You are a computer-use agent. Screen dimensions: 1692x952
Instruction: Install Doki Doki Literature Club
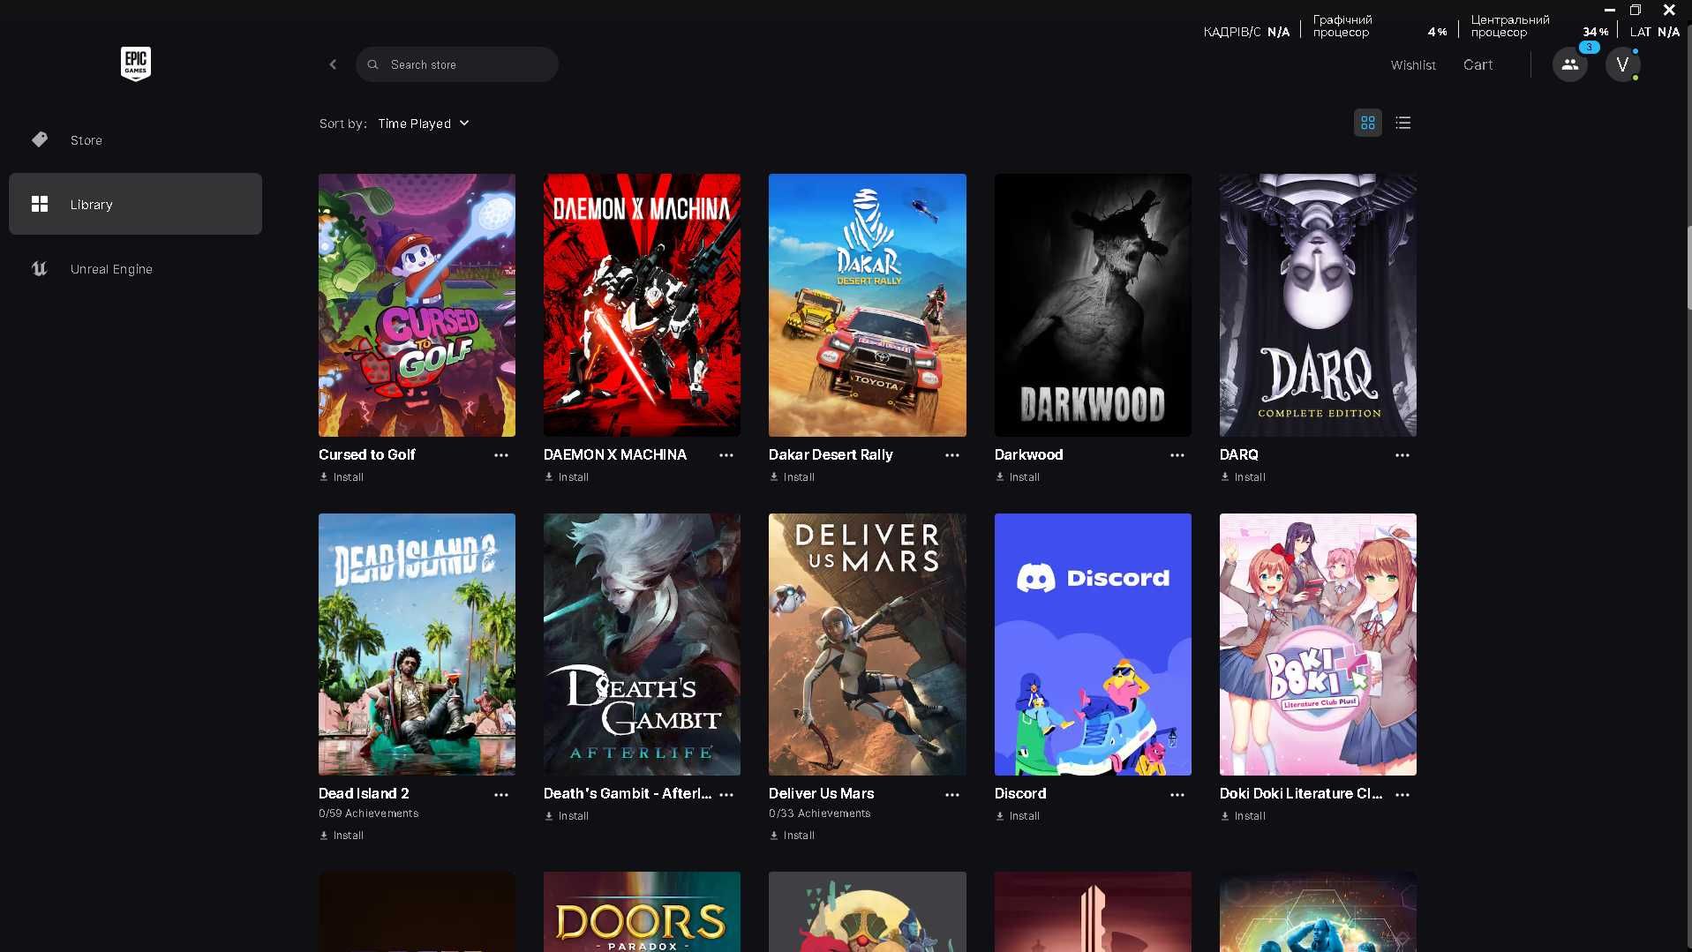(x=1243, y=816)
